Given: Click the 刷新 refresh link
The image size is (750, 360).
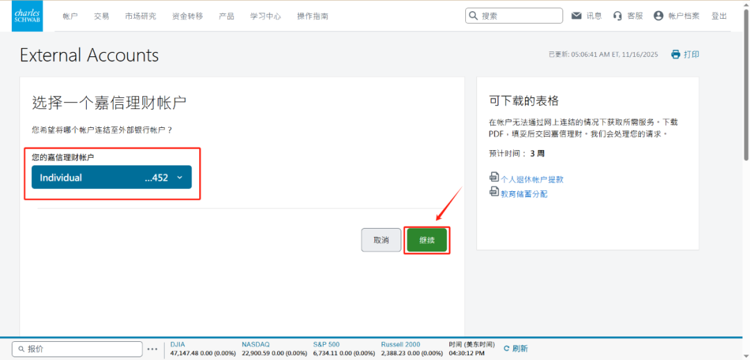Looking at the screenshot, I should click(520, 348).
